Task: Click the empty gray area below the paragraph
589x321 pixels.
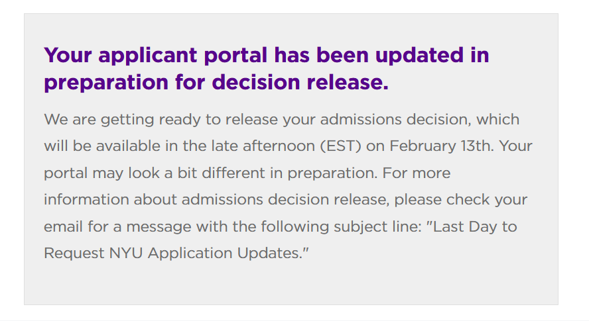Action: coord(291,283)
